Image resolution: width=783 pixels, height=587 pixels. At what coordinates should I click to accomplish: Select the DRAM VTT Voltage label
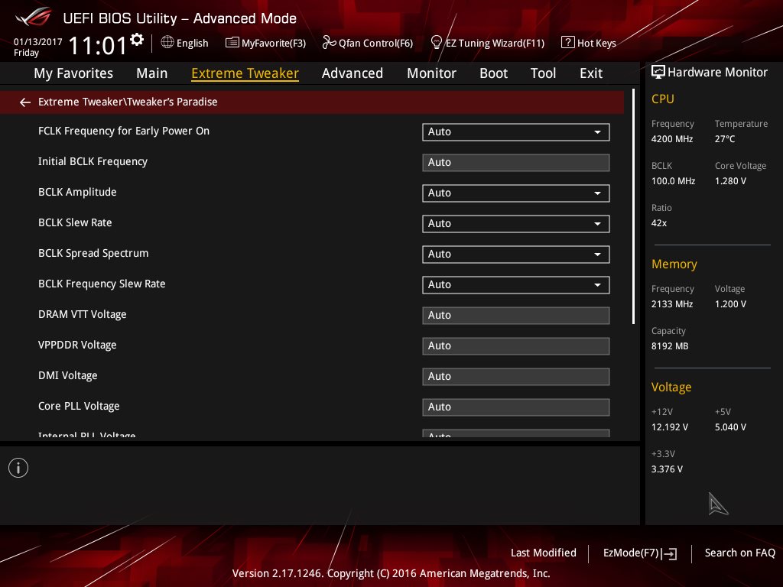point(83,314)
